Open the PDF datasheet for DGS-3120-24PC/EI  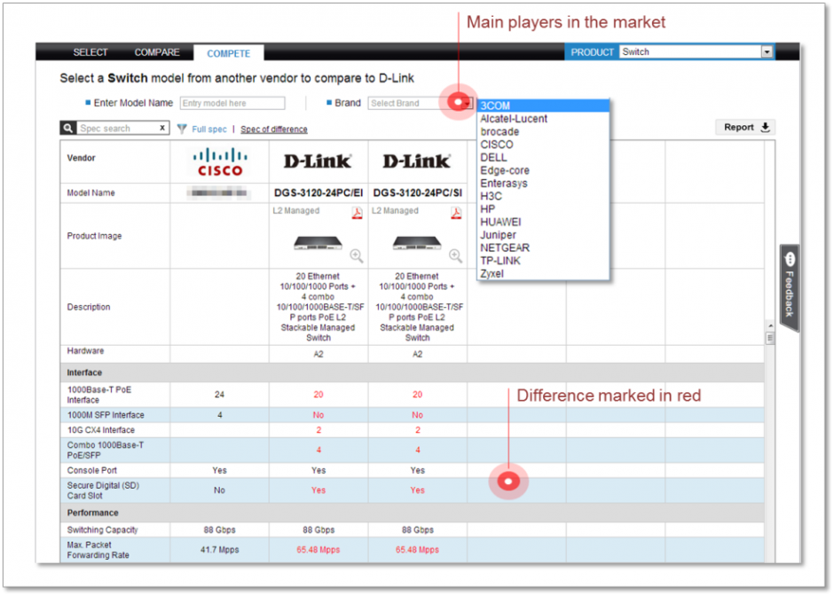tap(357, 213)
